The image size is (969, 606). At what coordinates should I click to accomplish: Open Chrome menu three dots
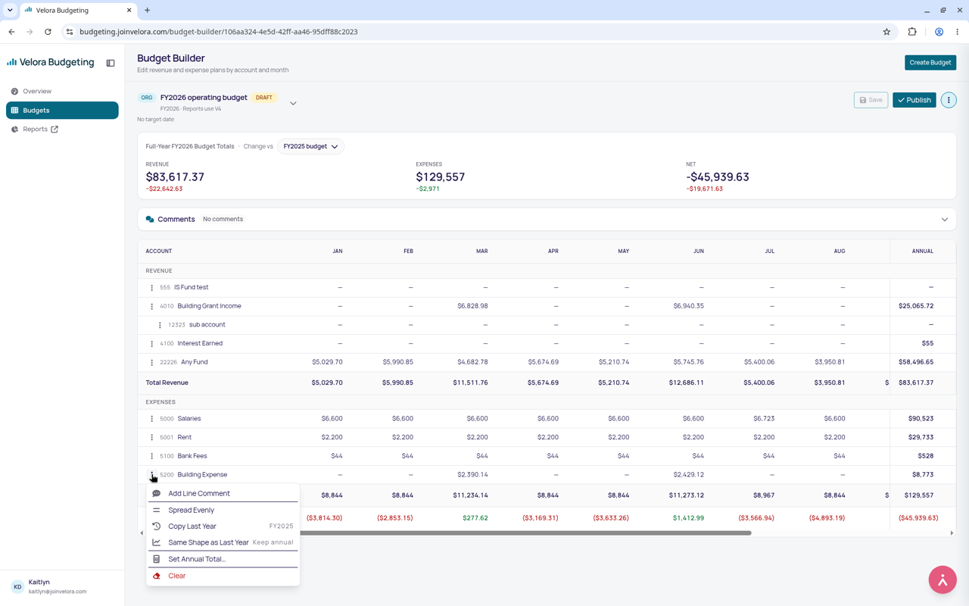pyautogui.click(x=958, y=32)
